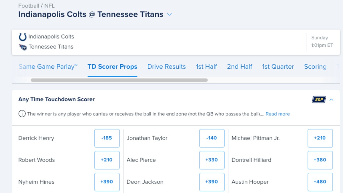Open the Same Game Parlay tab
343x193 pixels.
tap(48, 67)
